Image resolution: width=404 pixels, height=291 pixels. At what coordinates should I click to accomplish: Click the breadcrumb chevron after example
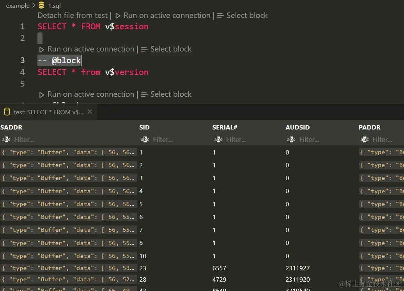[x=34, y=5]
